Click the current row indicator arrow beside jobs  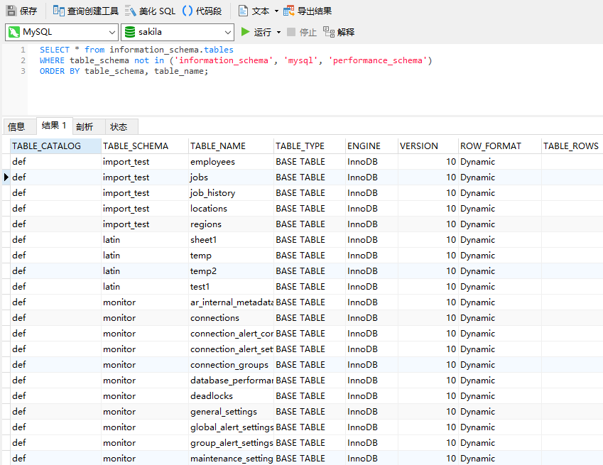point(6,177)
